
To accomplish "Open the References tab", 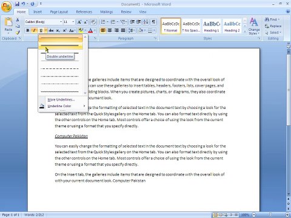I will pyautogui.click(x=84, y=12).
